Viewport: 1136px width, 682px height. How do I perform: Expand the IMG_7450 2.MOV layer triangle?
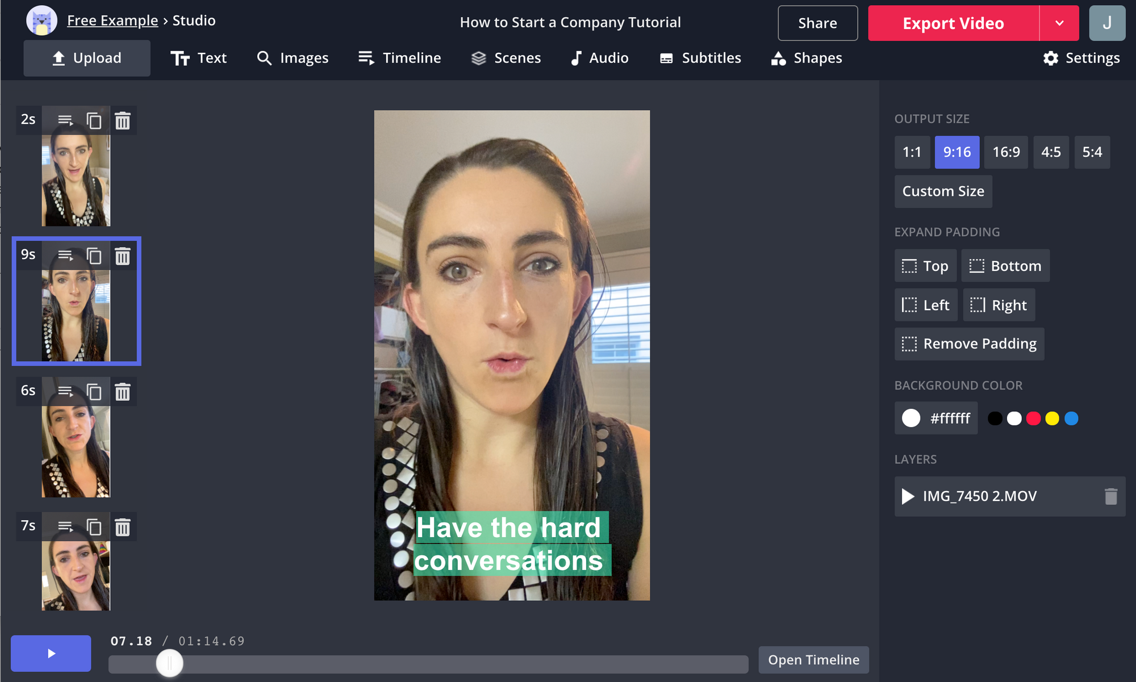tap(908, 496)
